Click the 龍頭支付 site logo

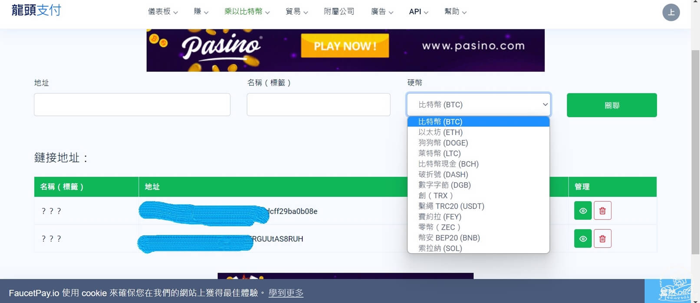pyautogui.click(x=36, y=10)
